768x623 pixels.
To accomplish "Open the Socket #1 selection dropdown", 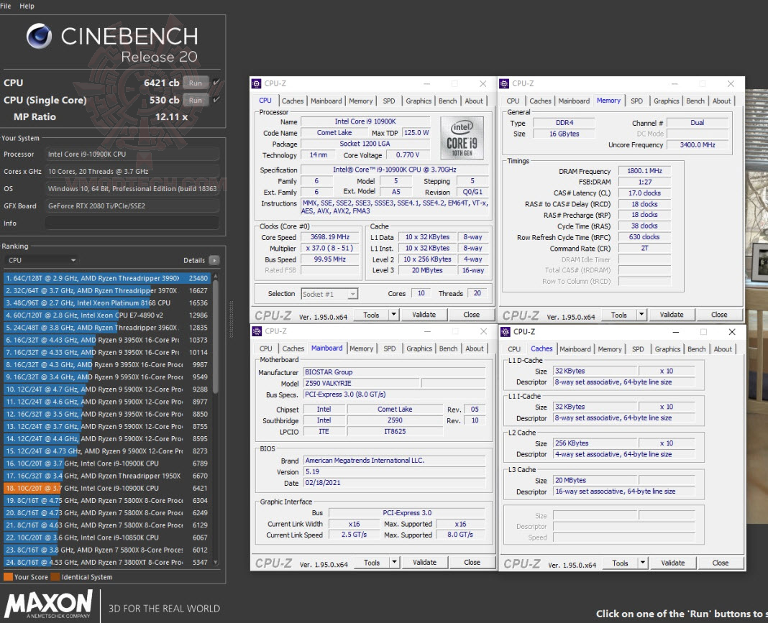I will tap(329, 294).
